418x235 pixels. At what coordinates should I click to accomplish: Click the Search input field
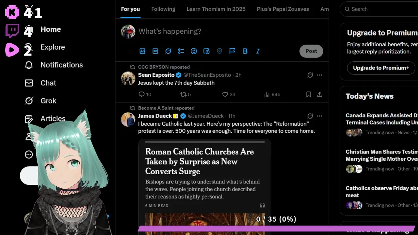pos(379,9)
